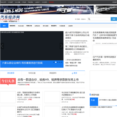Open article 上半年自主品牌乘用车销量同比降21.7%
This screenshot has width=117, height=117.
pyautogui.click(x=73, y=108)
